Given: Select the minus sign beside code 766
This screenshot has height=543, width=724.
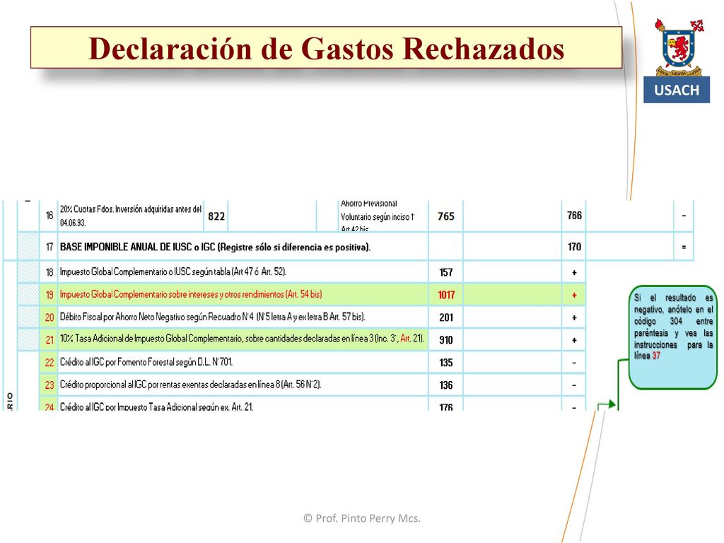Looking at the screenshot, I should point(684,216).
